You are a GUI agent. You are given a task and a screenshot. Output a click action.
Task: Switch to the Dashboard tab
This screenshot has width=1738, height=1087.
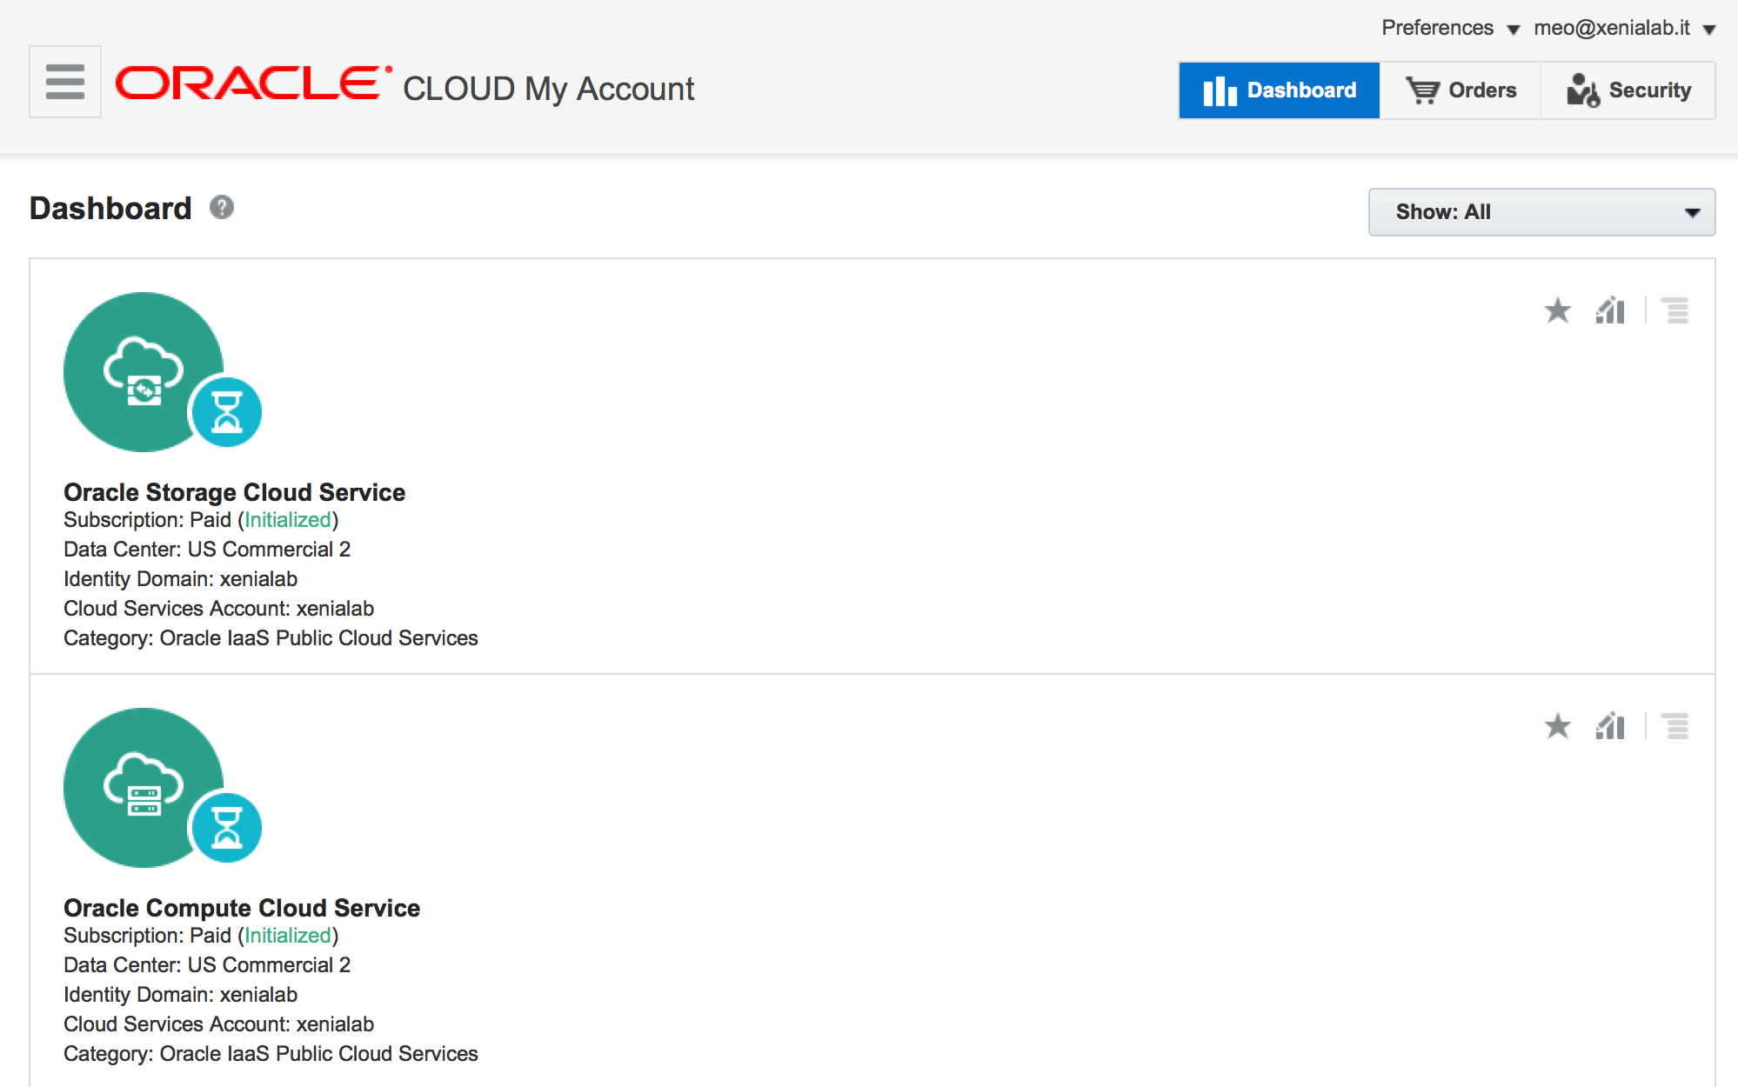pos(1280,90)
